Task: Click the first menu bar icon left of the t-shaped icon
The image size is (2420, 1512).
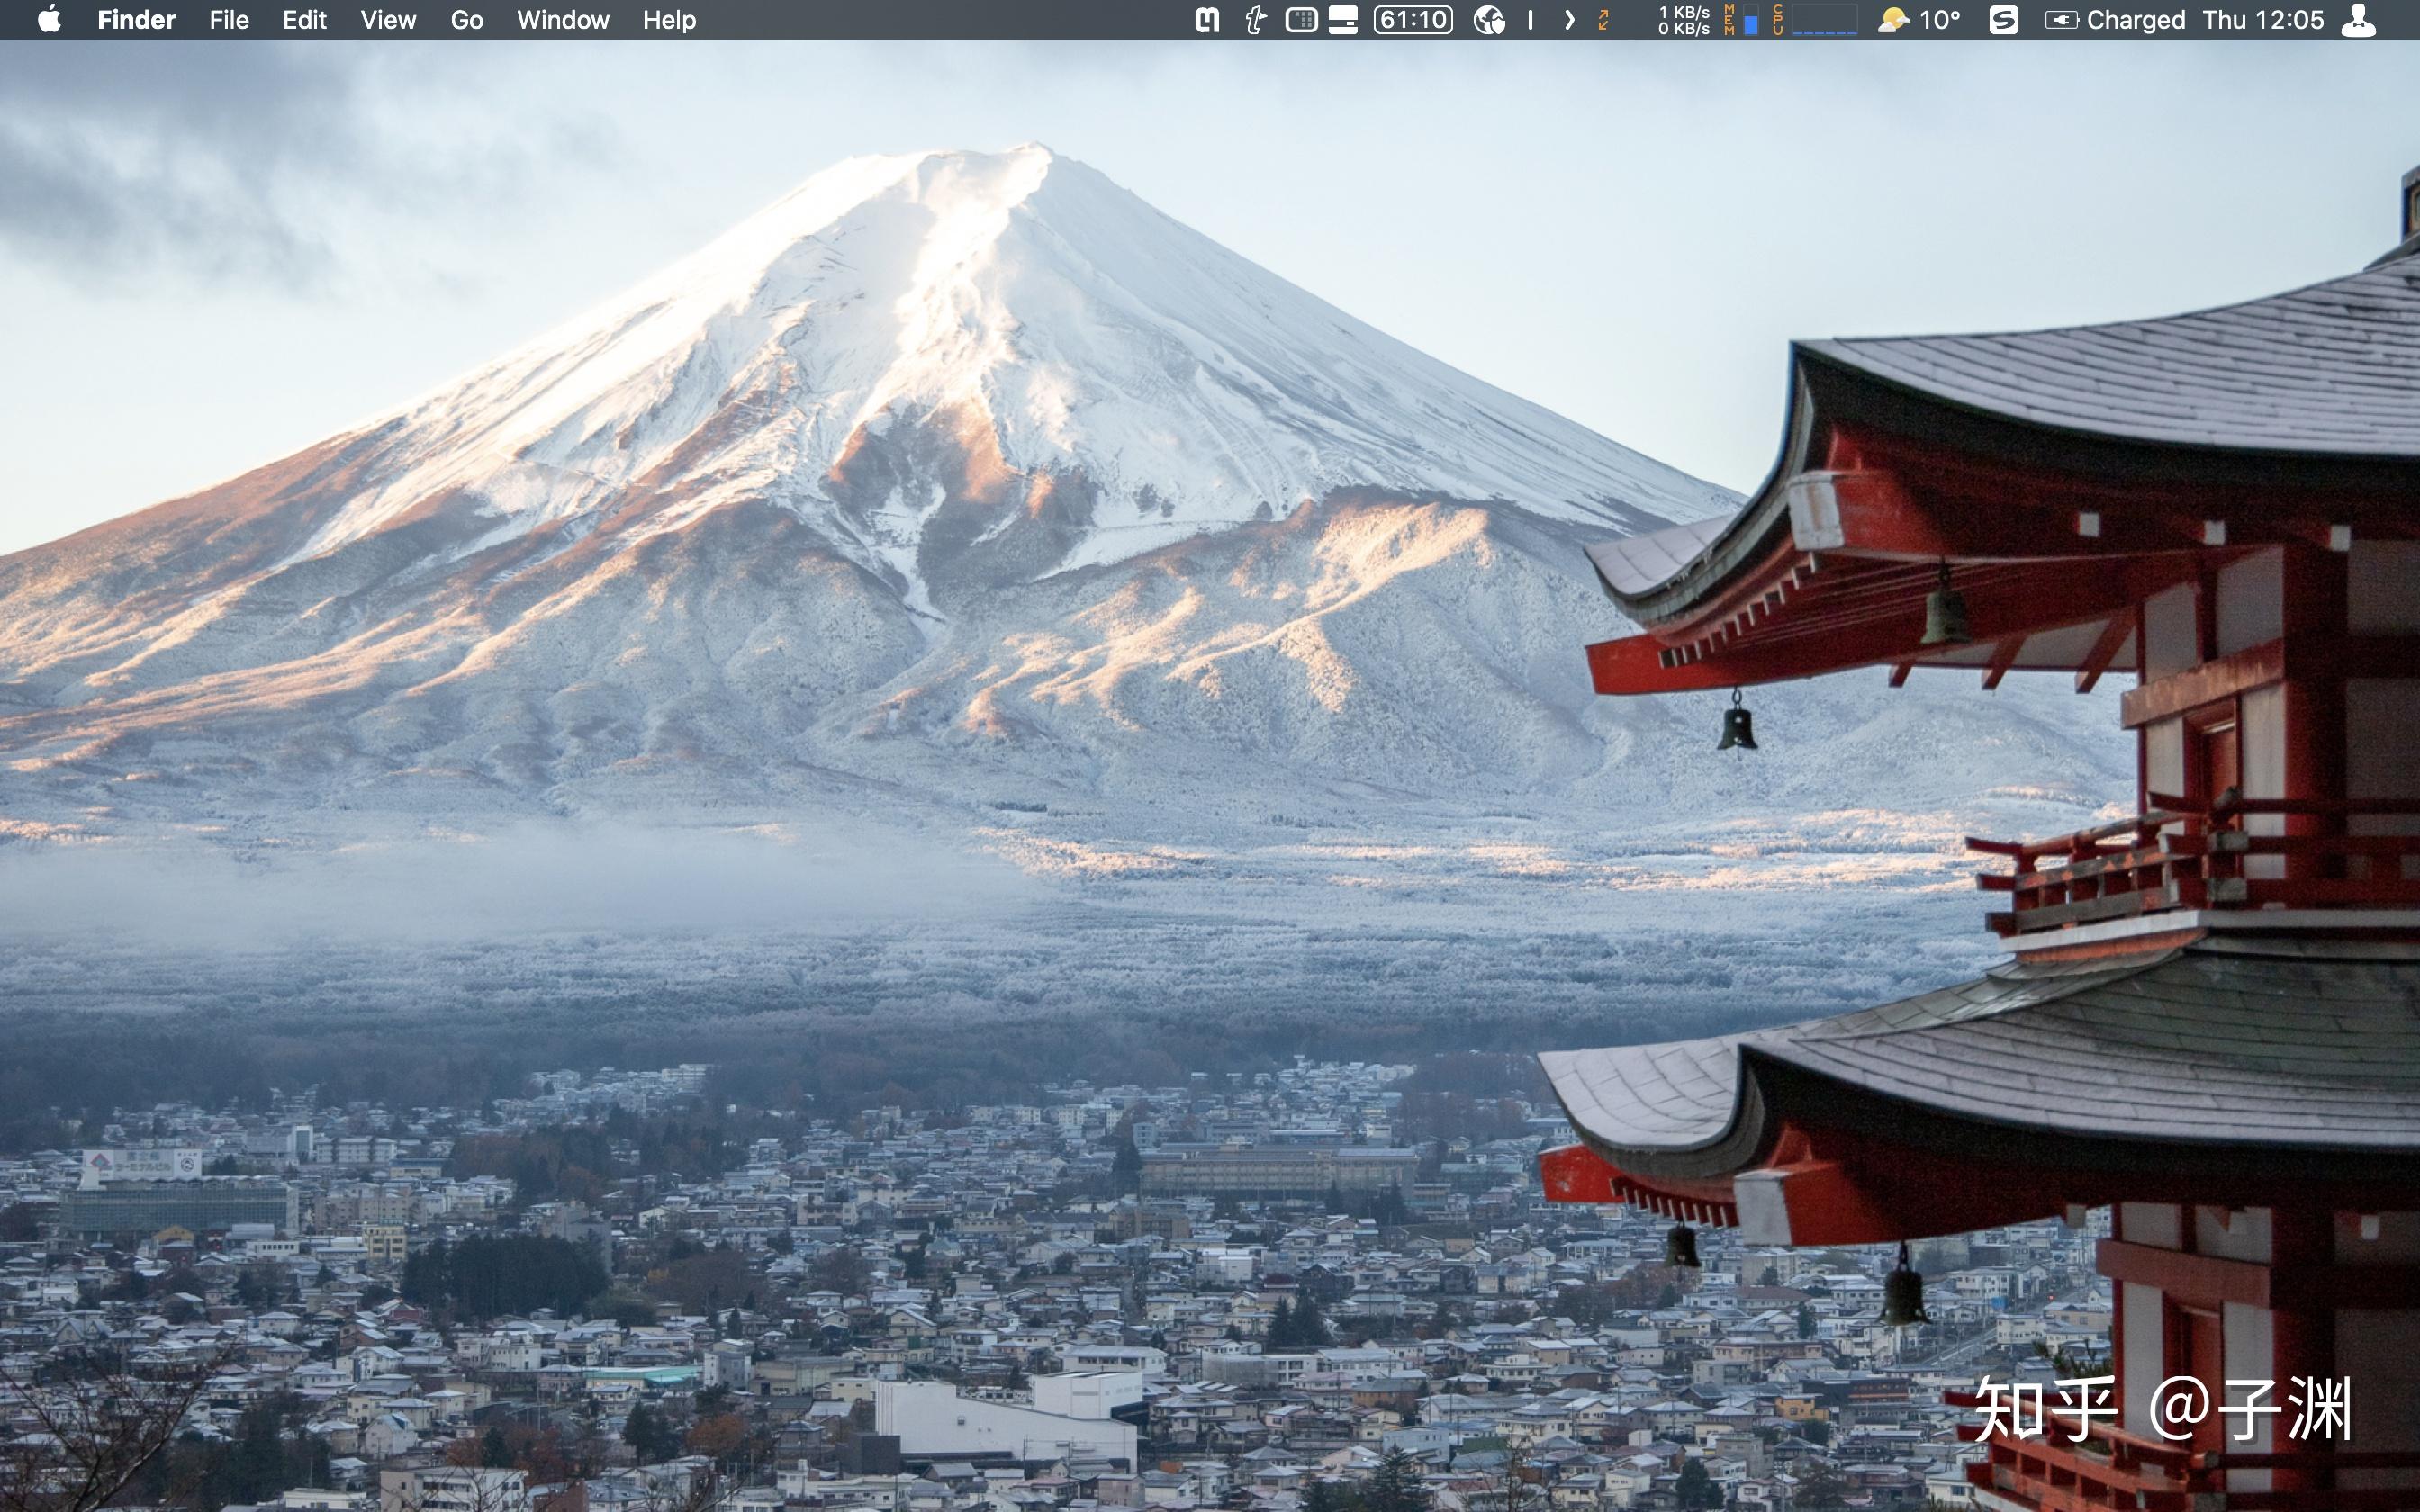Action: click(x=1207, y=20)
